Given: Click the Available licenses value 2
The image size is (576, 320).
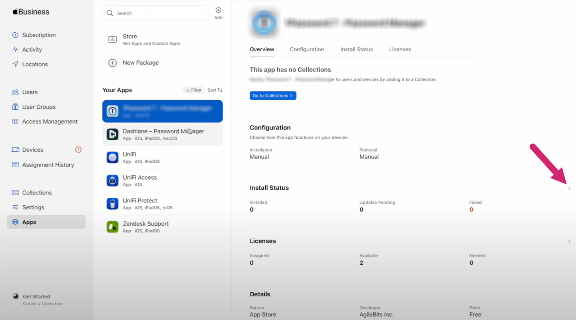Looking at the screenshot, I should coord(361,263).
